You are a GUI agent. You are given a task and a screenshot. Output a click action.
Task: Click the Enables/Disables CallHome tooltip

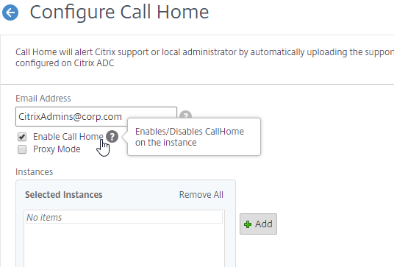click(x=194, y=137)
